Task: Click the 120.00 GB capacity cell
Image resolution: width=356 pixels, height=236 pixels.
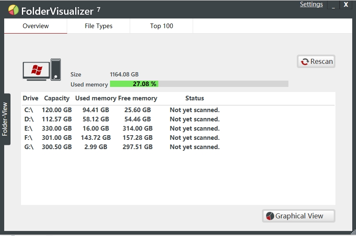Action: [57, 110]
